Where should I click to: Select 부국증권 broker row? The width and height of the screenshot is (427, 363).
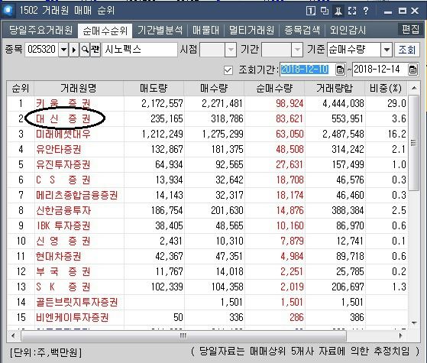coord(63,271)
